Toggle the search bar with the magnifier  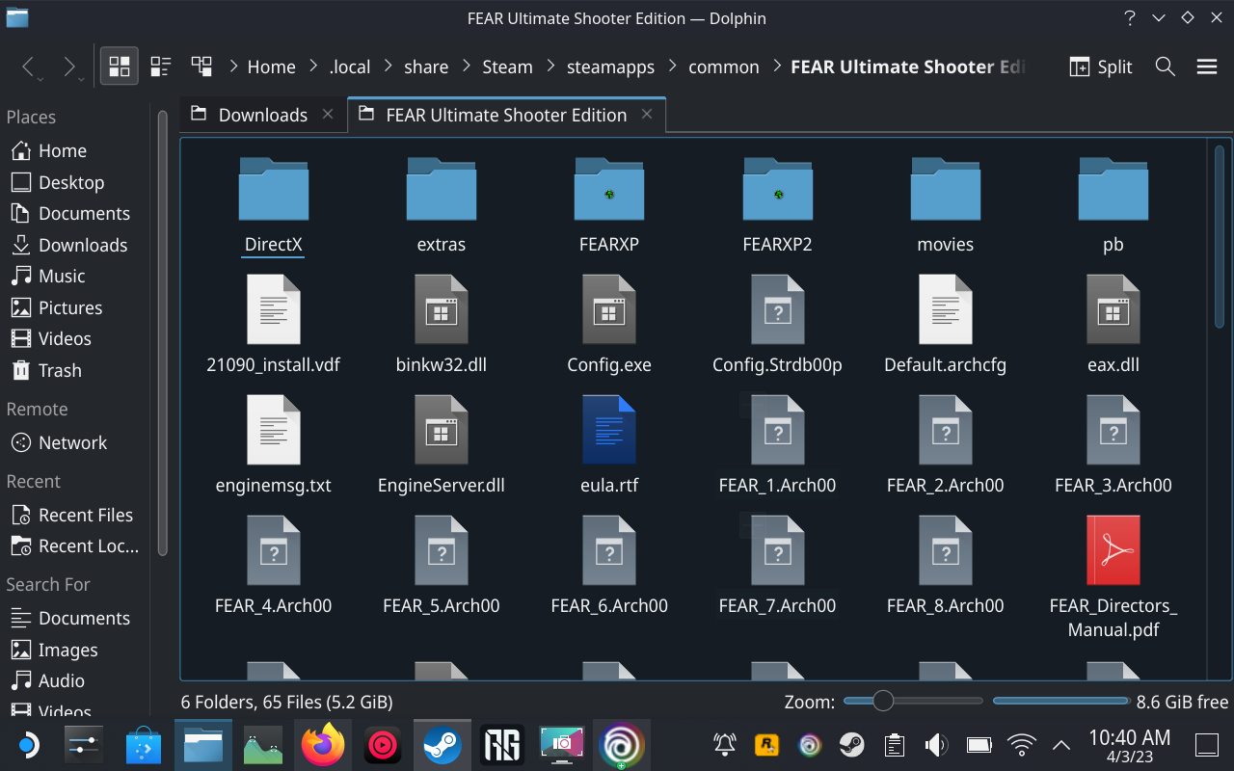1165,66
